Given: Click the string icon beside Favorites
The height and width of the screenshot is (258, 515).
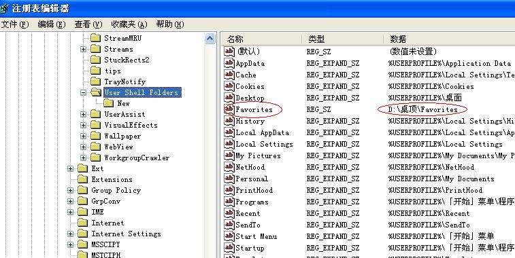Looking at the screenshot, I should 229,109.
